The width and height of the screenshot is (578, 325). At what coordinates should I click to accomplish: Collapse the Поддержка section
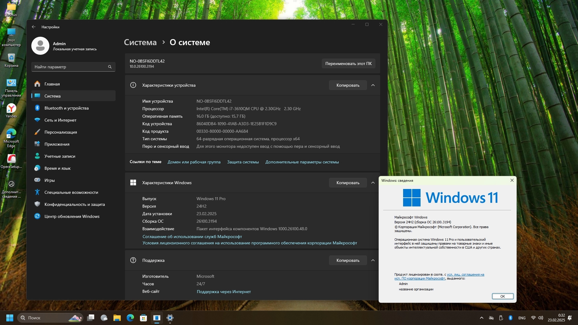pyautogui.click(x=373, y=260)
